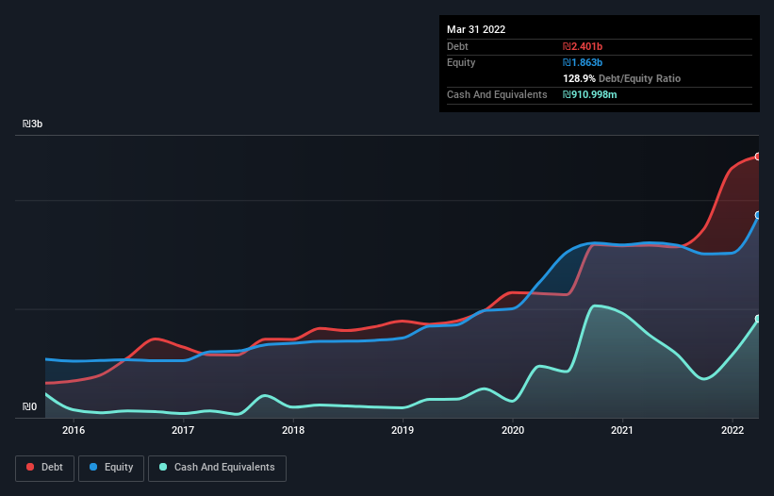Screen dimensions: 774x496
Task: Toggle Cash And Equivalents legend button
Action: [217, 468]
